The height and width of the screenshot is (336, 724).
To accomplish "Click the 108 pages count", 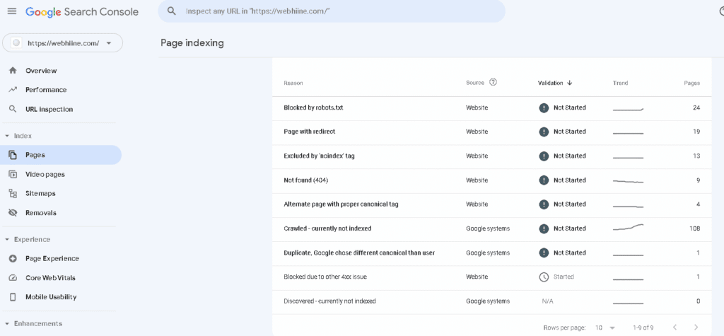I will pyautogui.click(x=696, y=228).
